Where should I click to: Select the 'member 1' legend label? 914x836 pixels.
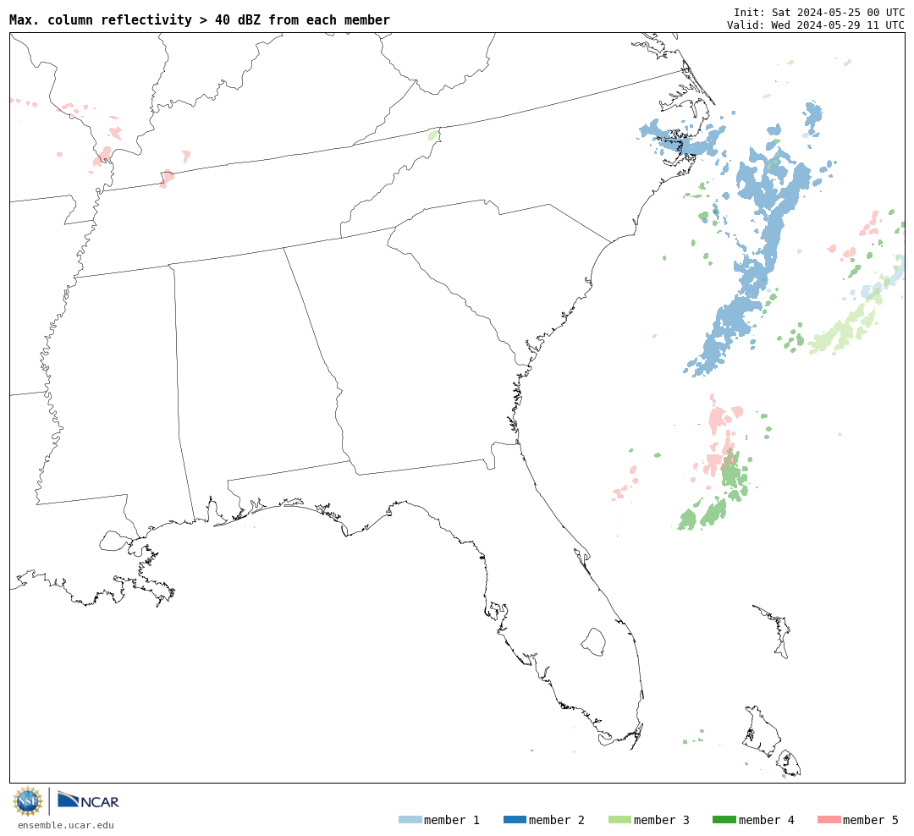(x=452, y=820)
